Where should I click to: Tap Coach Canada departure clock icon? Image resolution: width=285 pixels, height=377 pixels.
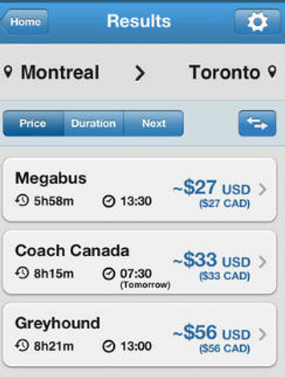coord(109,274)
